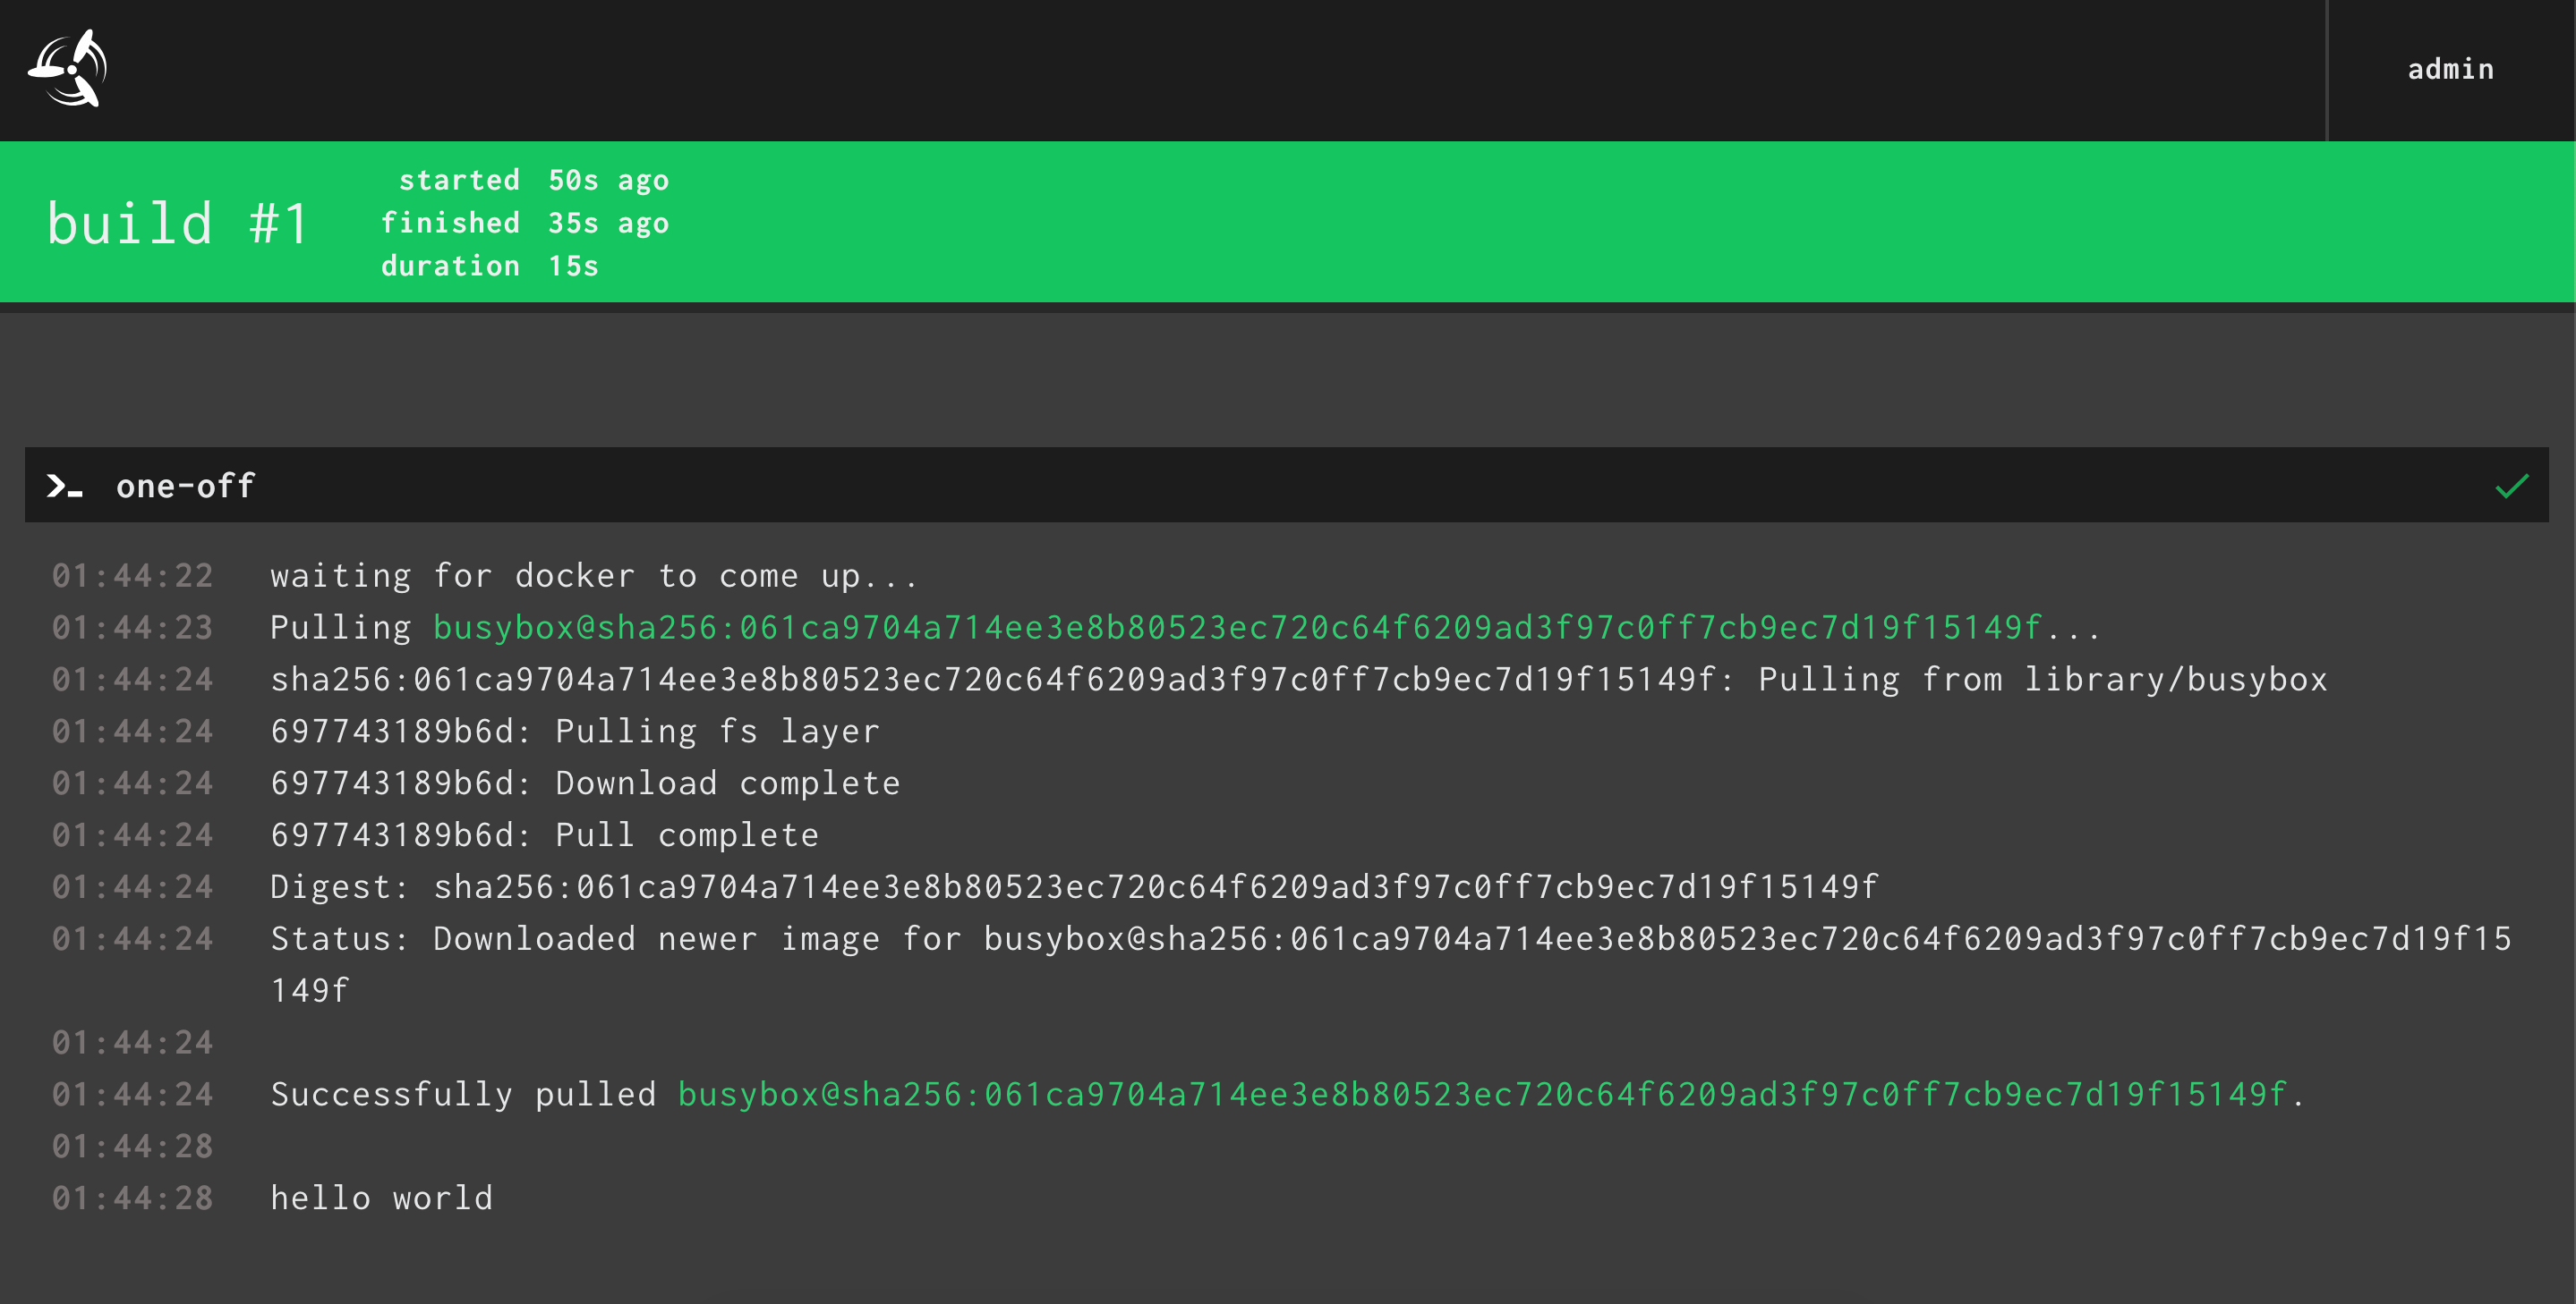The width and height of the screenshot is (2576, 1304).
Task: Click the build #1 title
Action: (178, 223)
